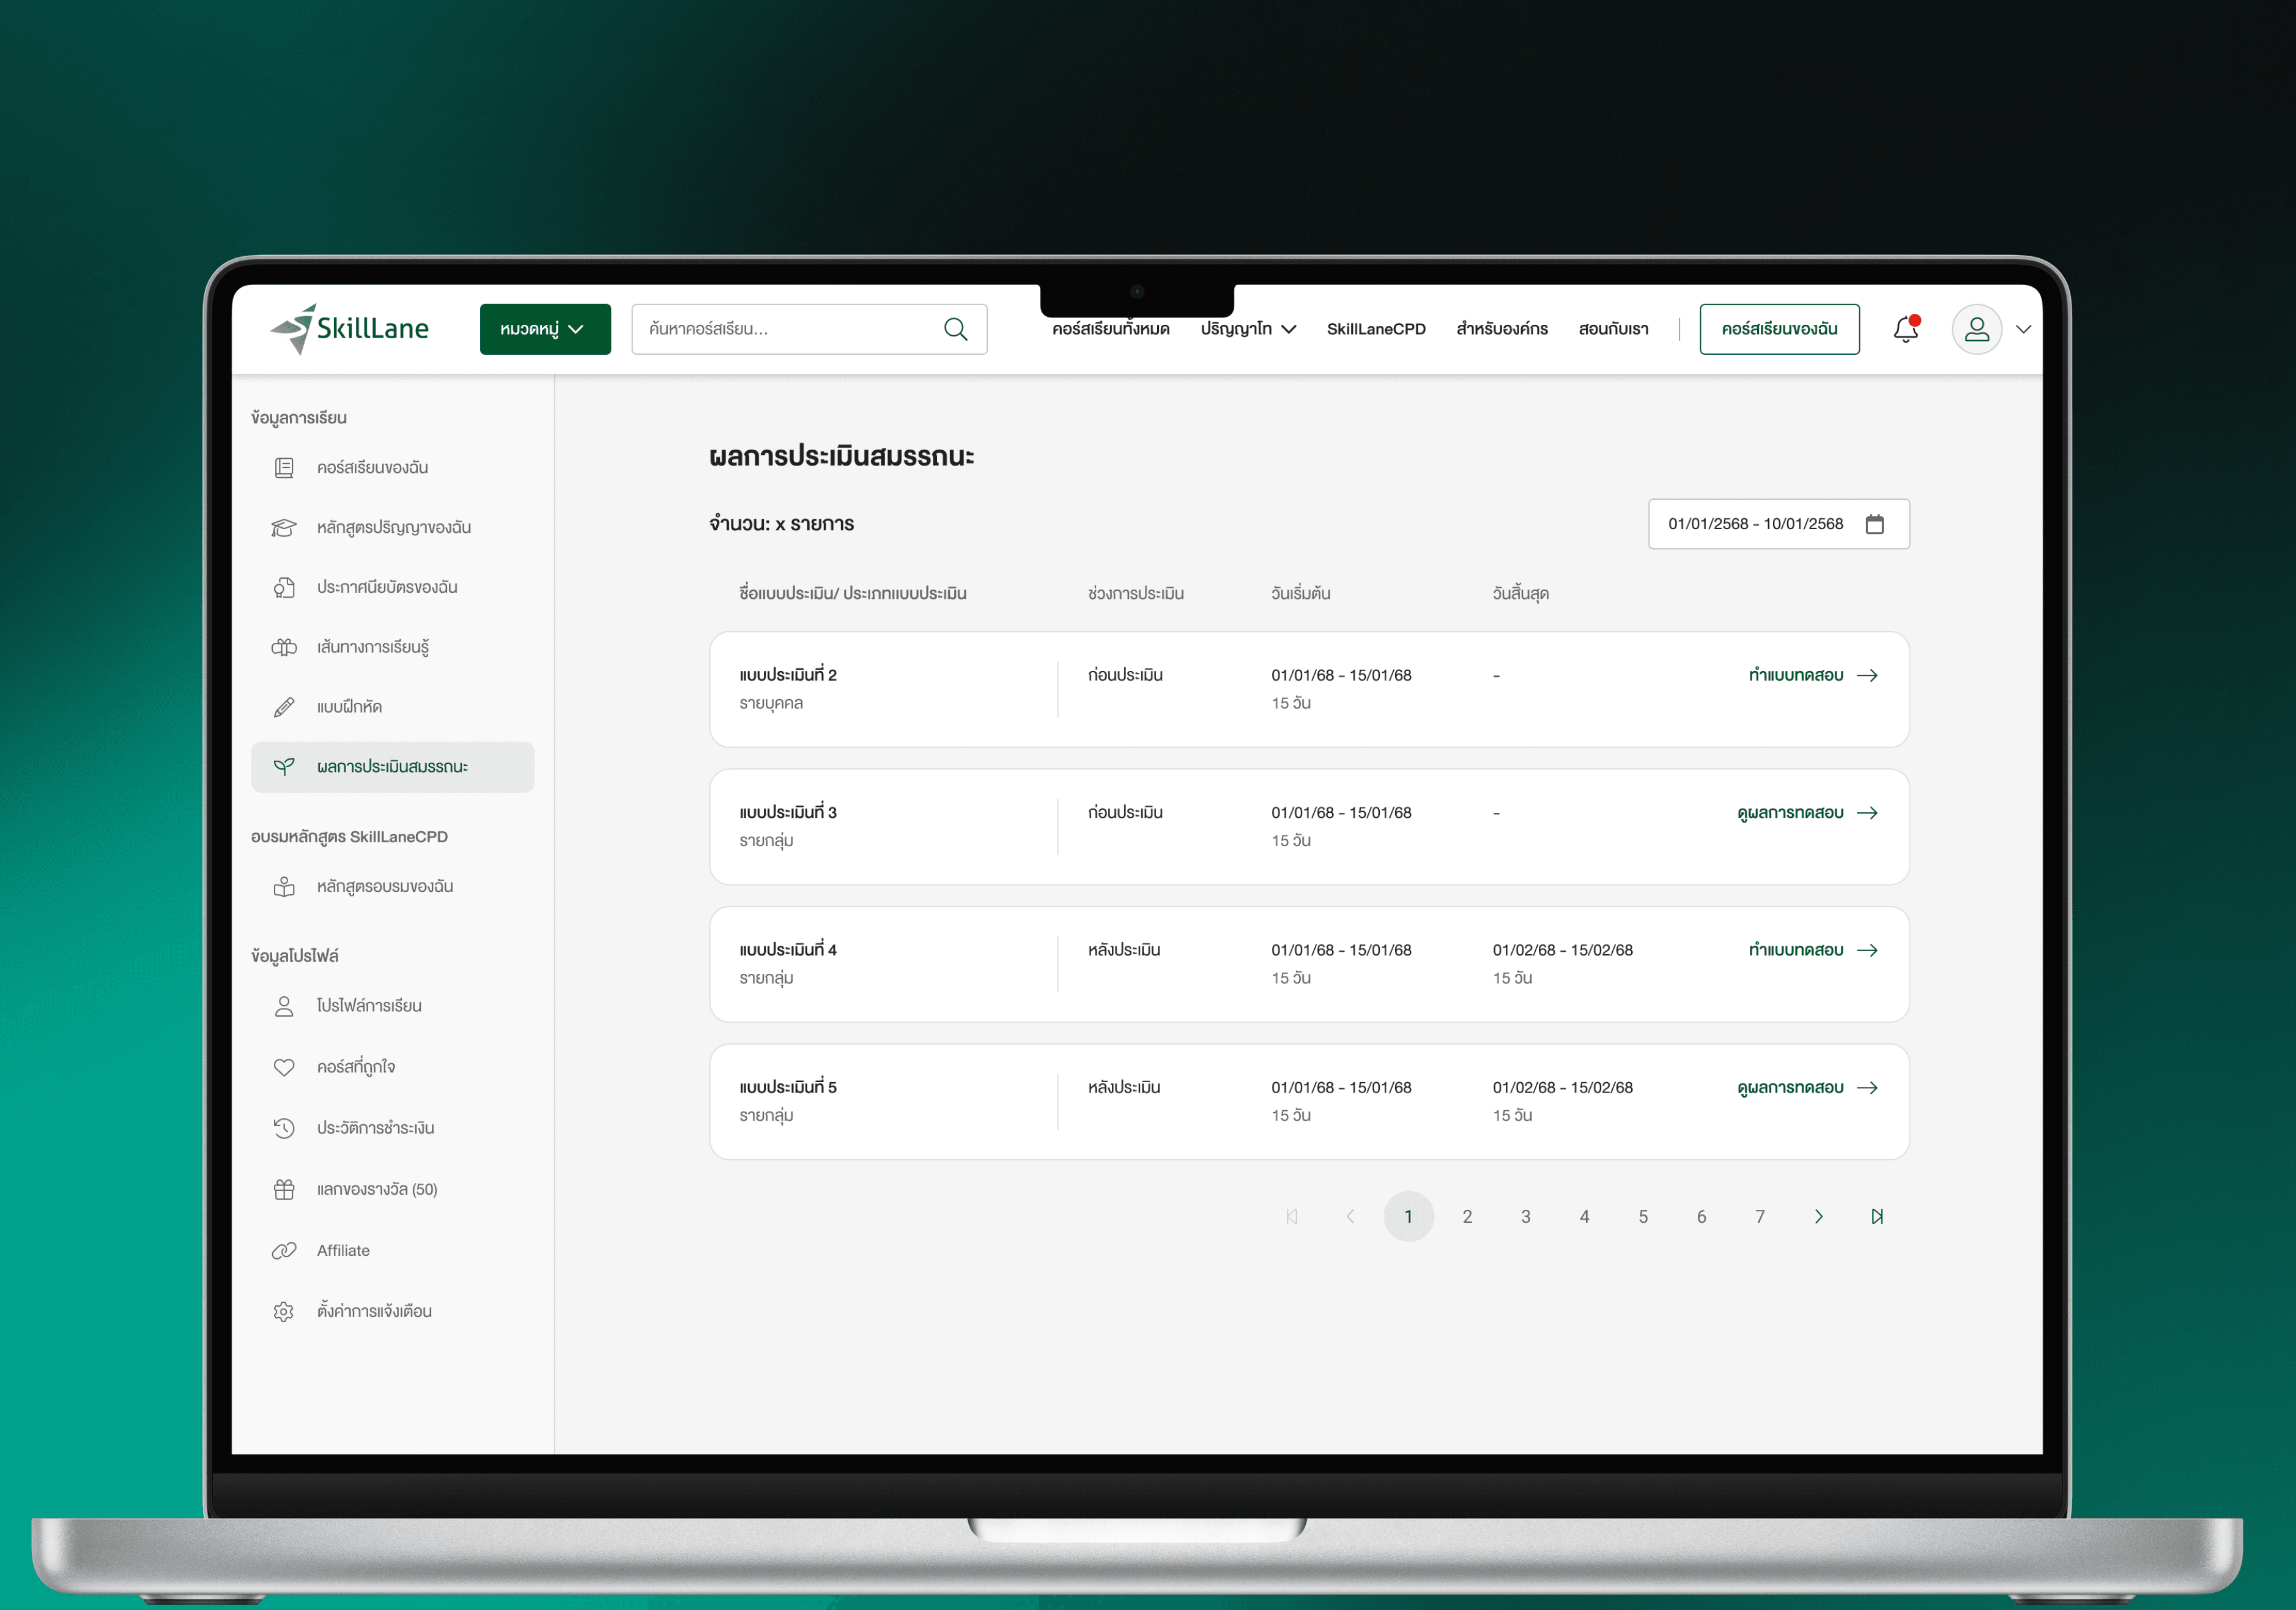
Task: Click the SkillLane logo
Action: [349, 328]
